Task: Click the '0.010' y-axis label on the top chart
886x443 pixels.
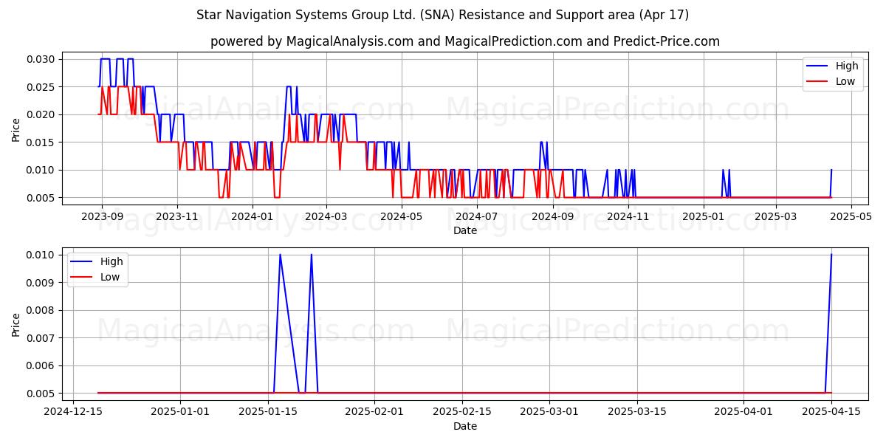Action: 42,170
